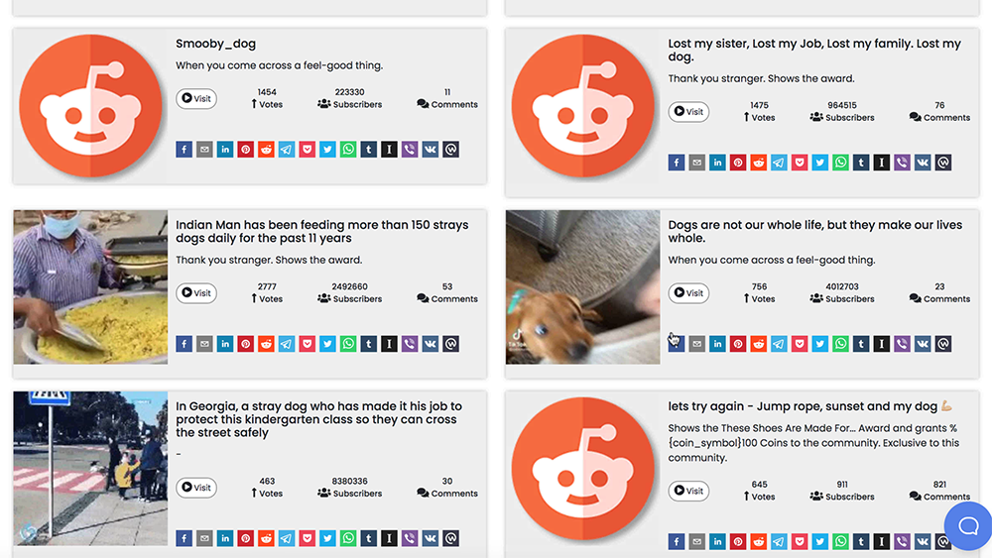Visit the Jump rope sunset post

688,491
